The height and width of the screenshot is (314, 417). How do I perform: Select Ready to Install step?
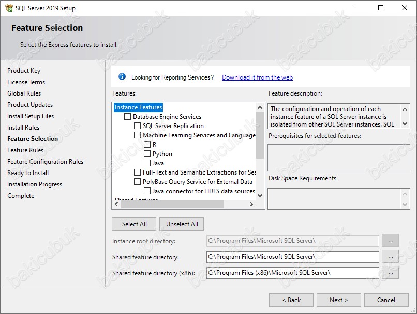[28, 173]
